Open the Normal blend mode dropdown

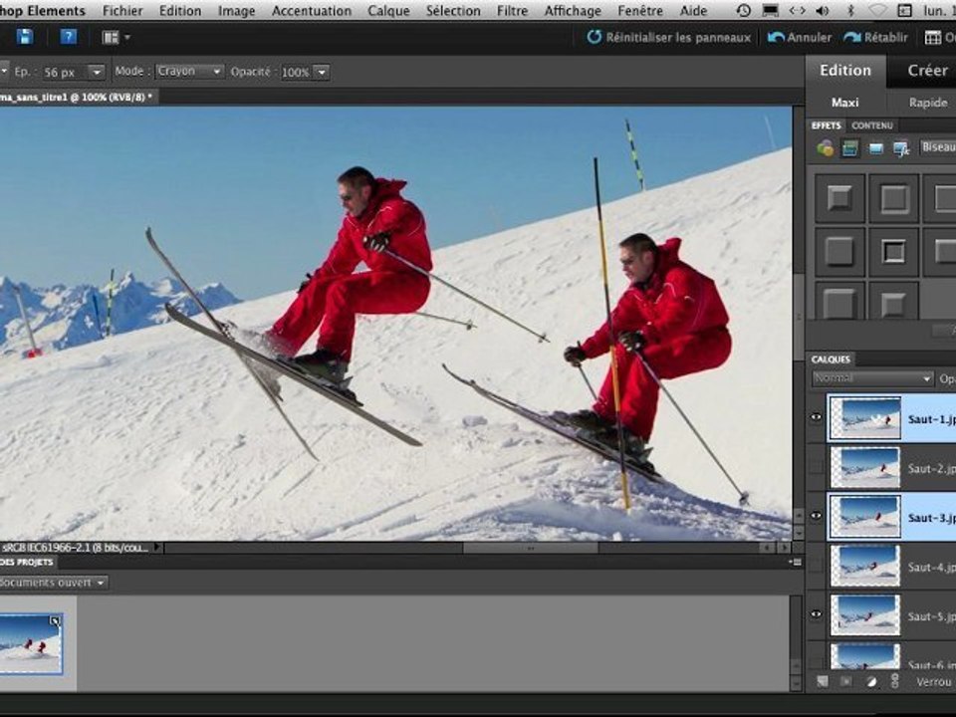pos(872,378)
